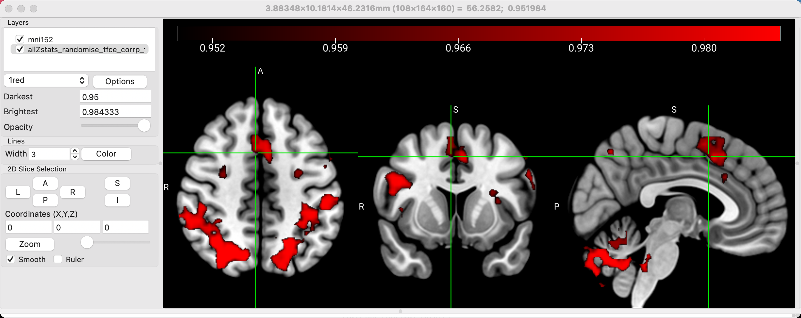Select the R (right) slice view

(x=72, y=192)
